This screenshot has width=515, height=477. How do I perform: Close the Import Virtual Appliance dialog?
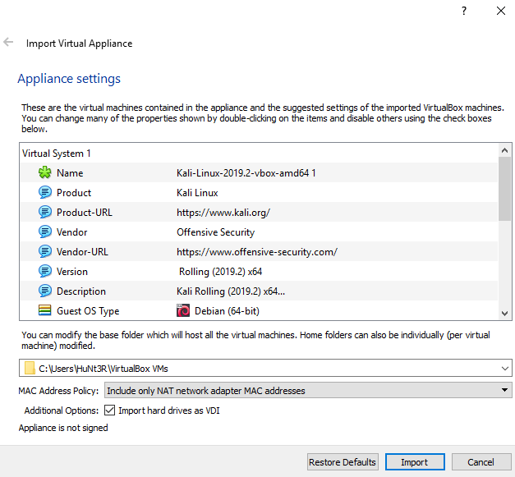click(x=501, y=11)
